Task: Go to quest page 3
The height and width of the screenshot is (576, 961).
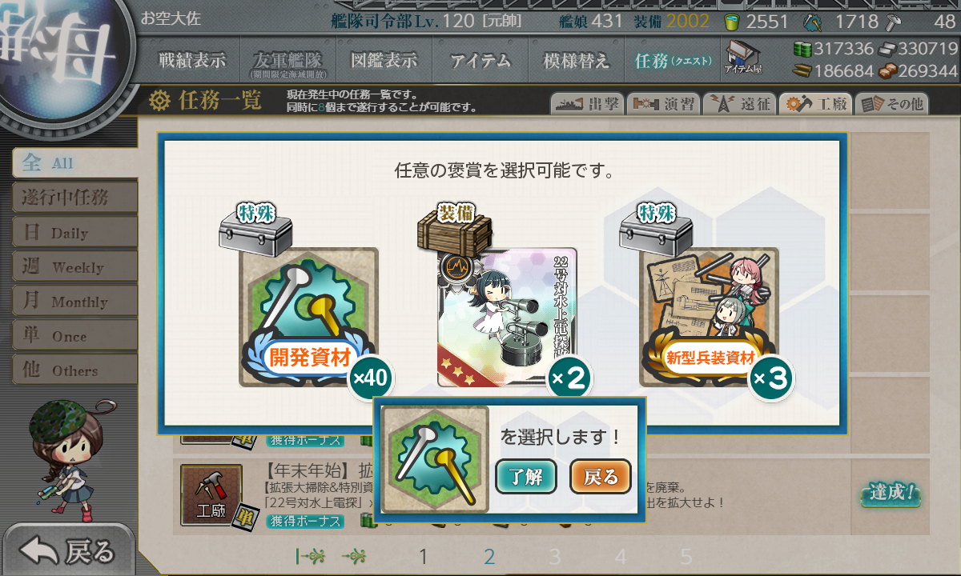Action: (555, 557)
